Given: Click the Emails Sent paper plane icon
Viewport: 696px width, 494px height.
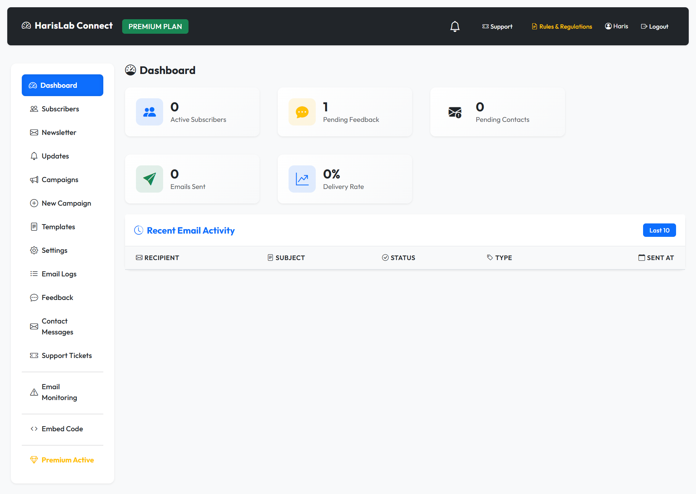Looking at the screenshot, I should point(149,179).
